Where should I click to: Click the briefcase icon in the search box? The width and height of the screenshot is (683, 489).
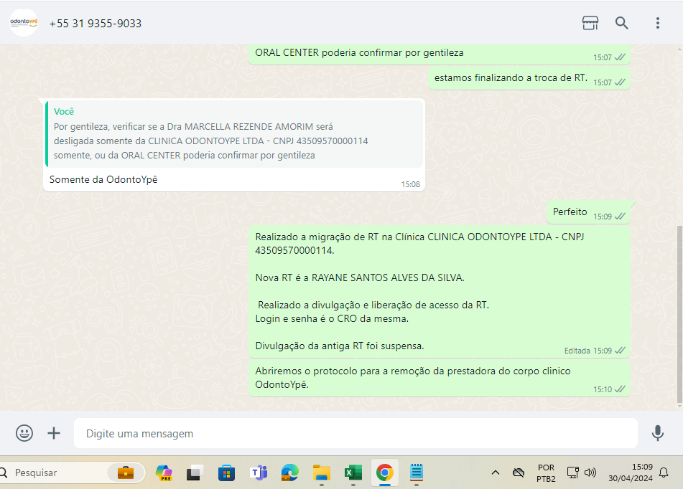click(x=126, y=473)
